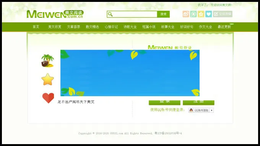
Task: Go to 首页 in navigation bar
Action: coord(36,27)
